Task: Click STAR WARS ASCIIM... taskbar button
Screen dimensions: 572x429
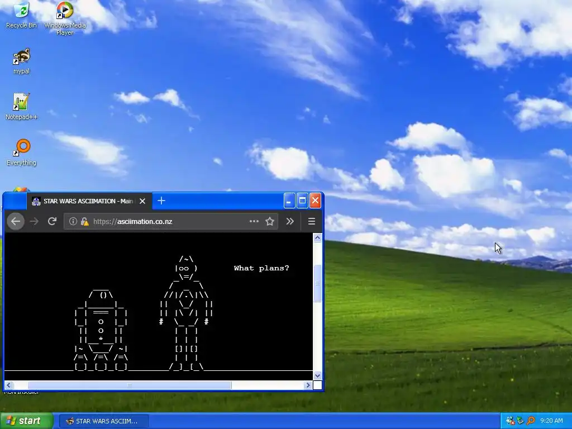Action: point(103,421)
